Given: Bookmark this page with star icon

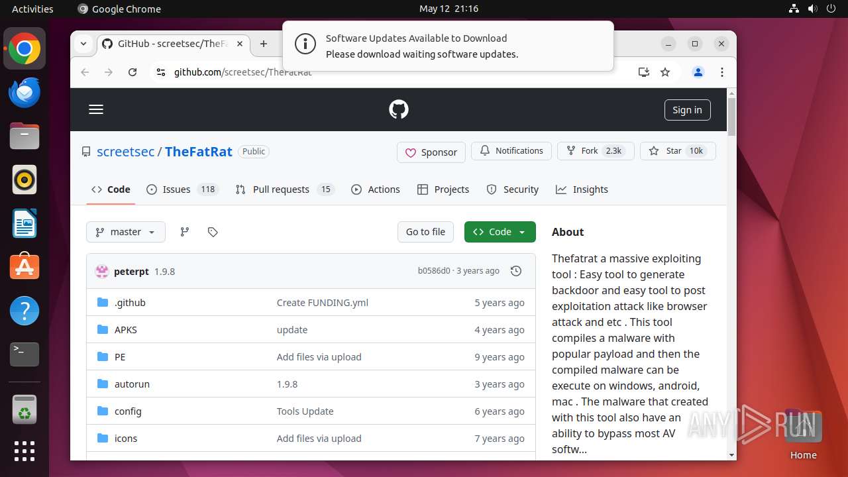Looking at the screenshot, I should point(665,72).
